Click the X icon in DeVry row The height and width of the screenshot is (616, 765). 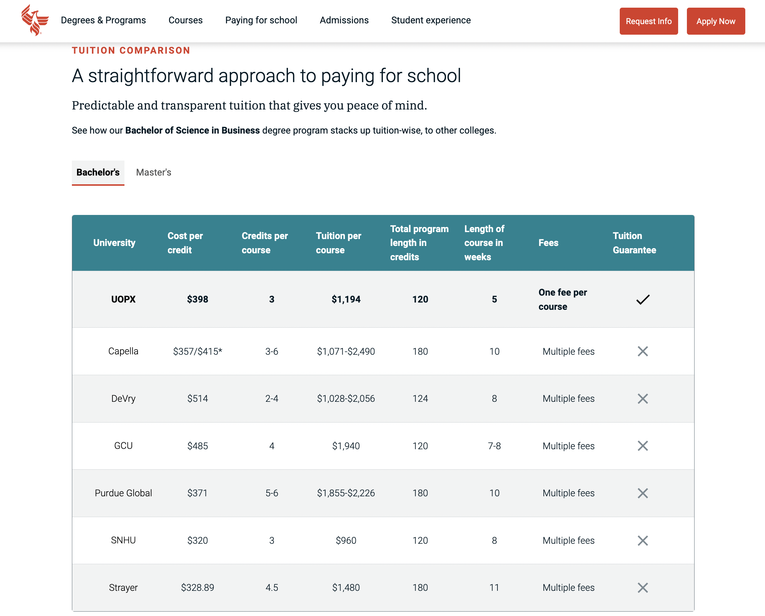[x=643, y=399]
